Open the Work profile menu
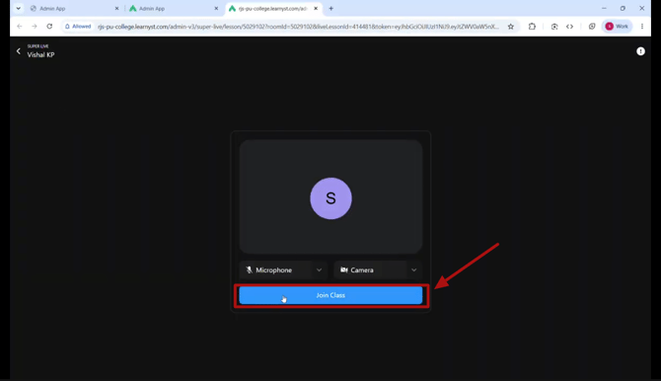 [x=617, y=27]
